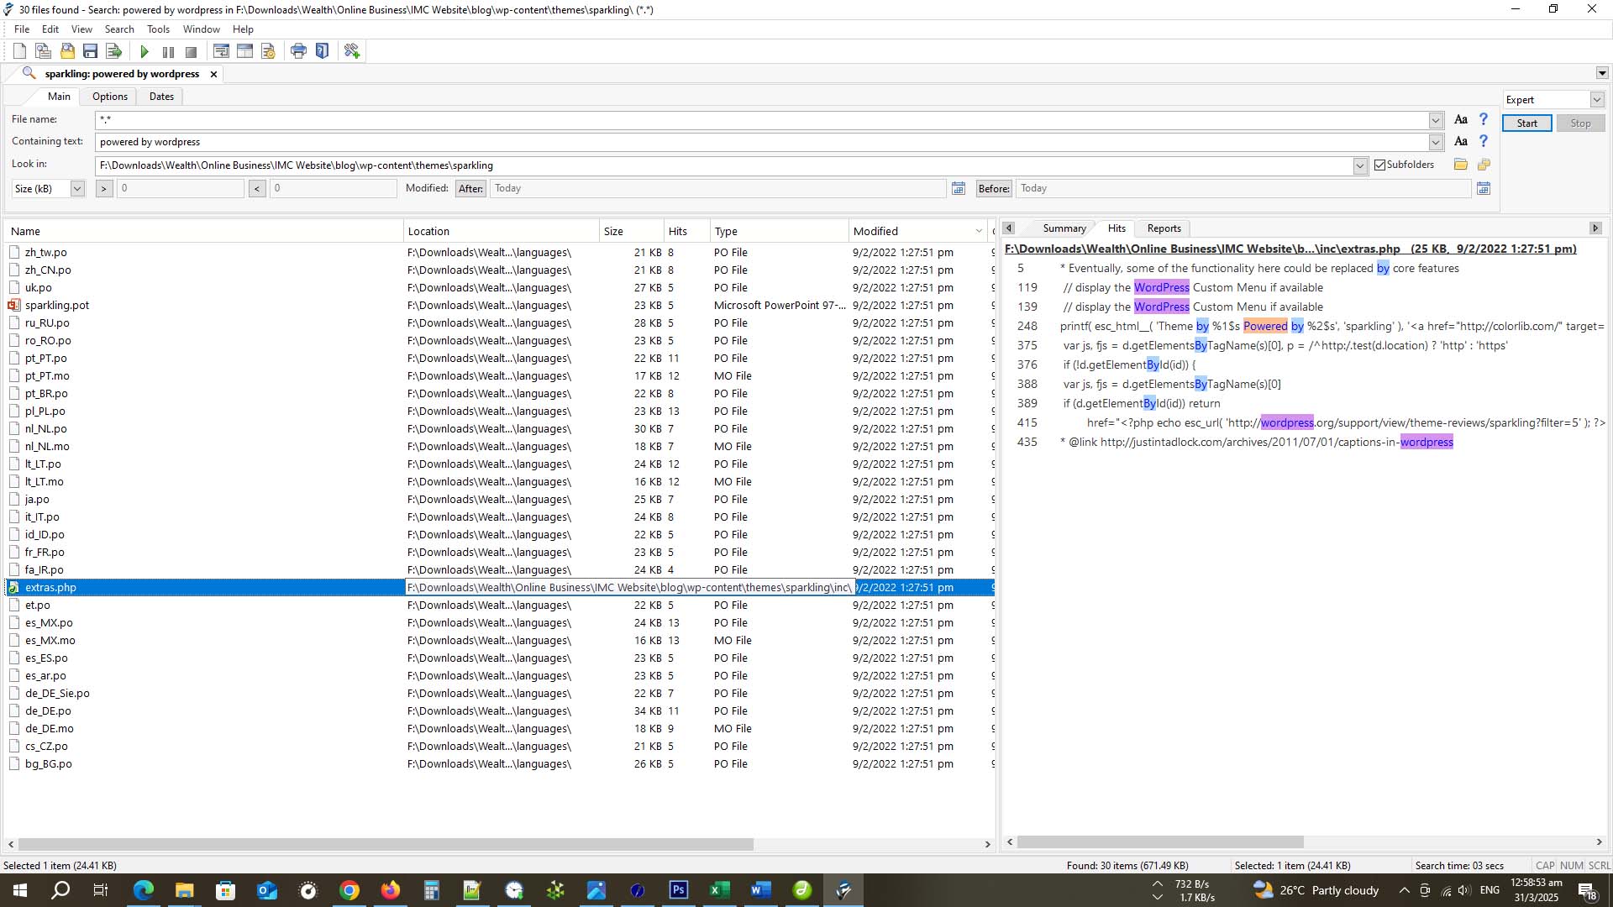Open the Size (kB) unit dropdown
This screenshot has height=907, width=1613.
pos(77,188)
